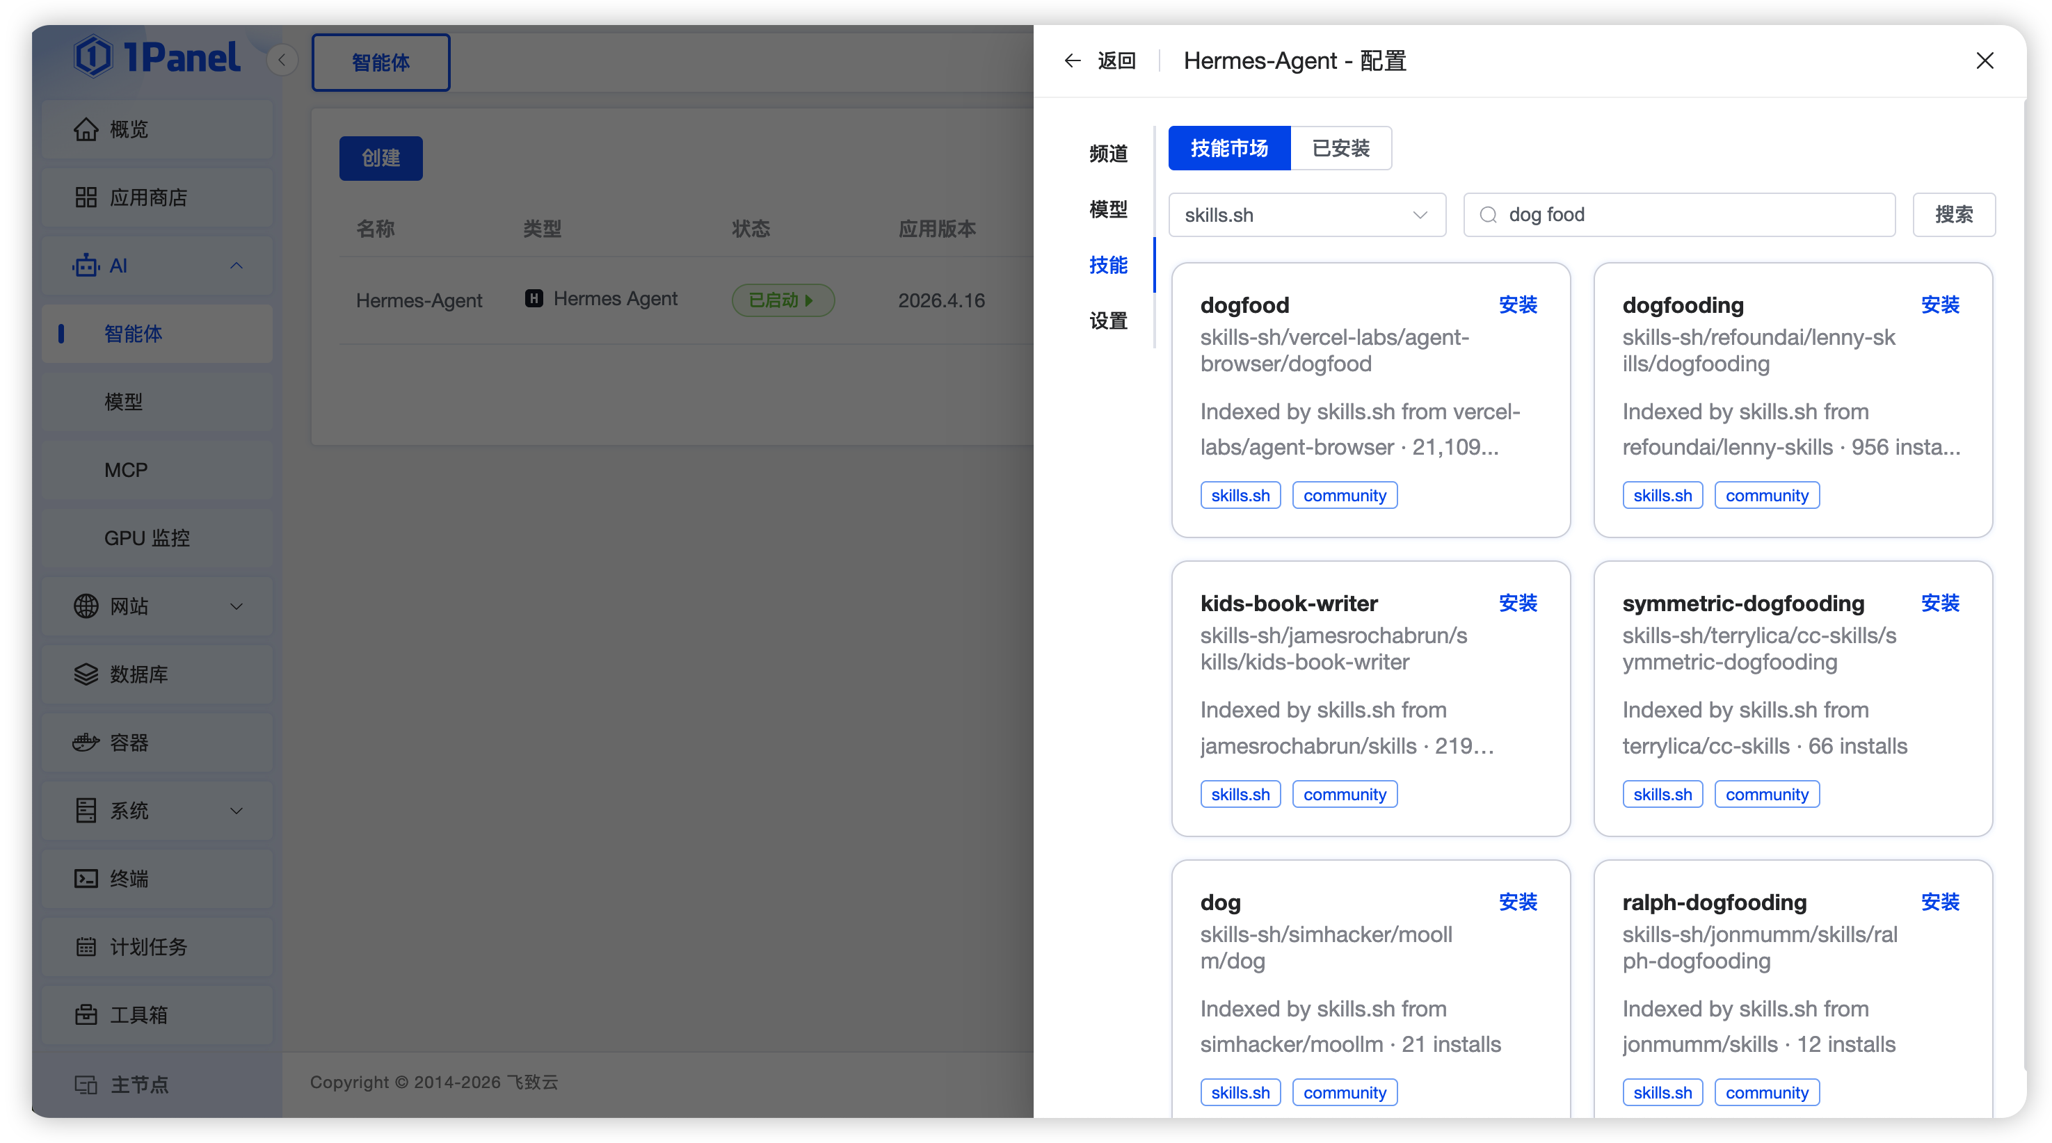This screenshot has height=1143, width=2052.
Task: Select the 技能市场 tab
Action: point(1229,148)
